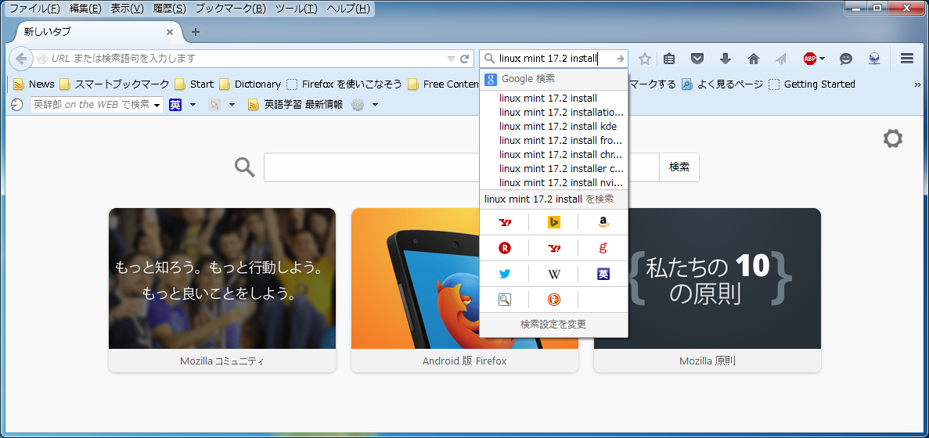
Task: Open the 英語学習 最新情報 feed
Action: [295, 105]
